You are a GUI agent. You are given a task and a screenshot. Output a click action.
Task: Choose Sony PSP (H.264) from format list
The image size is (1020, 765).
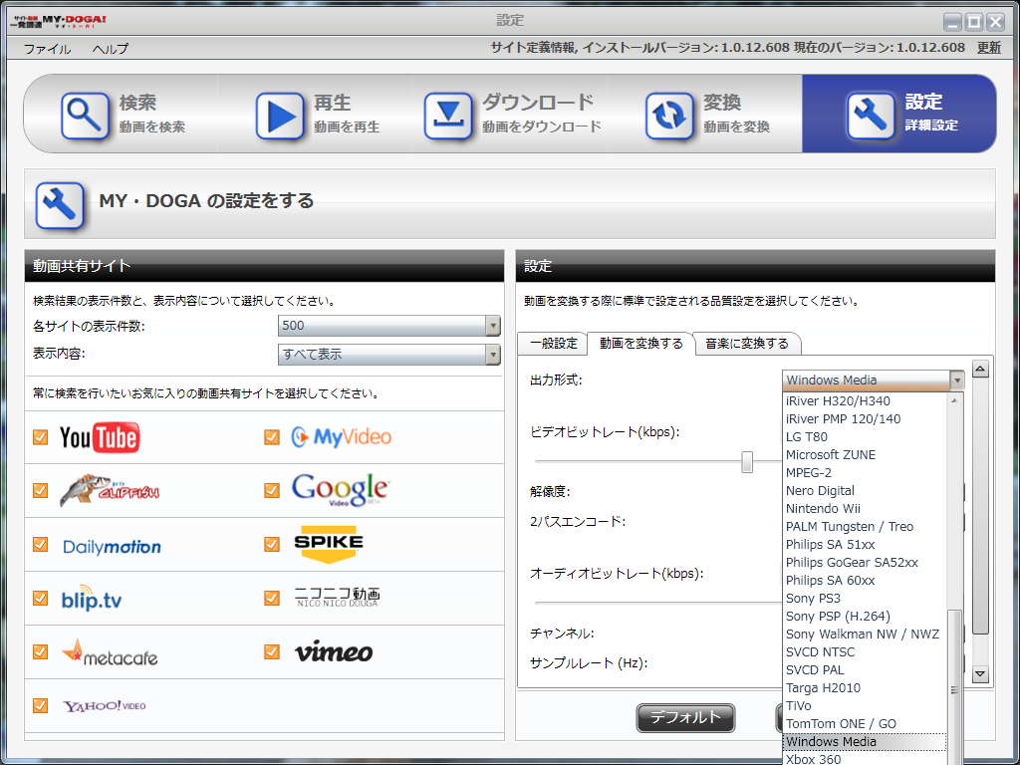(x=865, y=616)
